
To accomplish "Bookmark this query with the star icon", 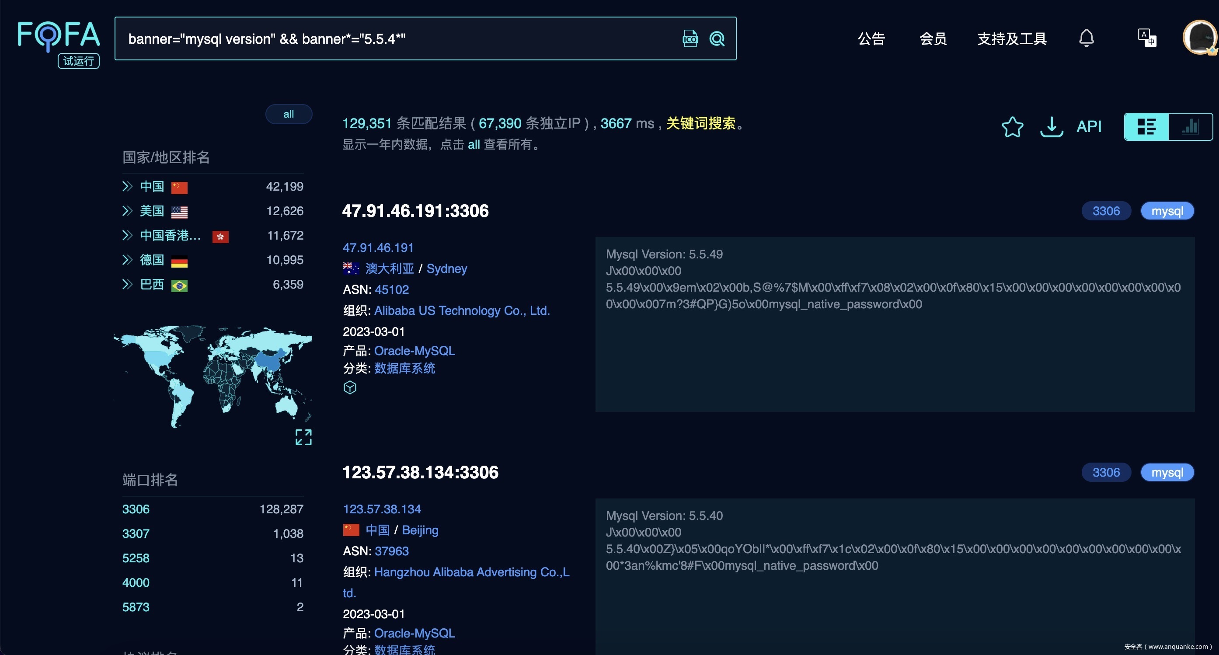I will (x=1012, y=127).
